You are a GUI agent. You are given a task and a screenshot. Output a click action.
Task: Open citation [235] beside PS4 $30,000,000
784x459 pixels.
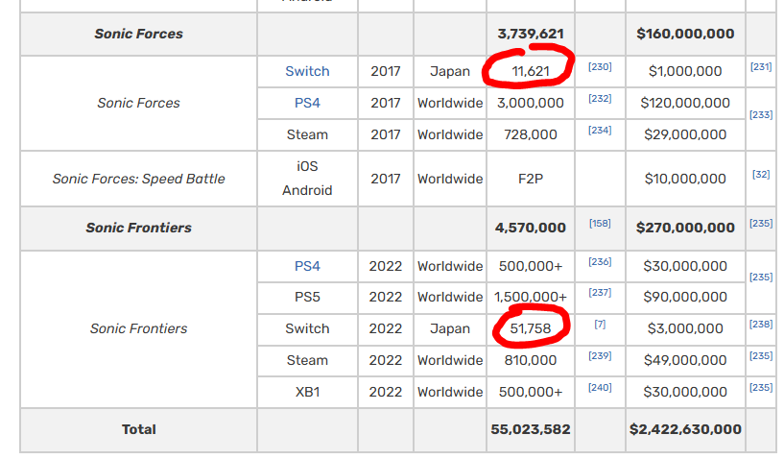[x=761, y=277]
